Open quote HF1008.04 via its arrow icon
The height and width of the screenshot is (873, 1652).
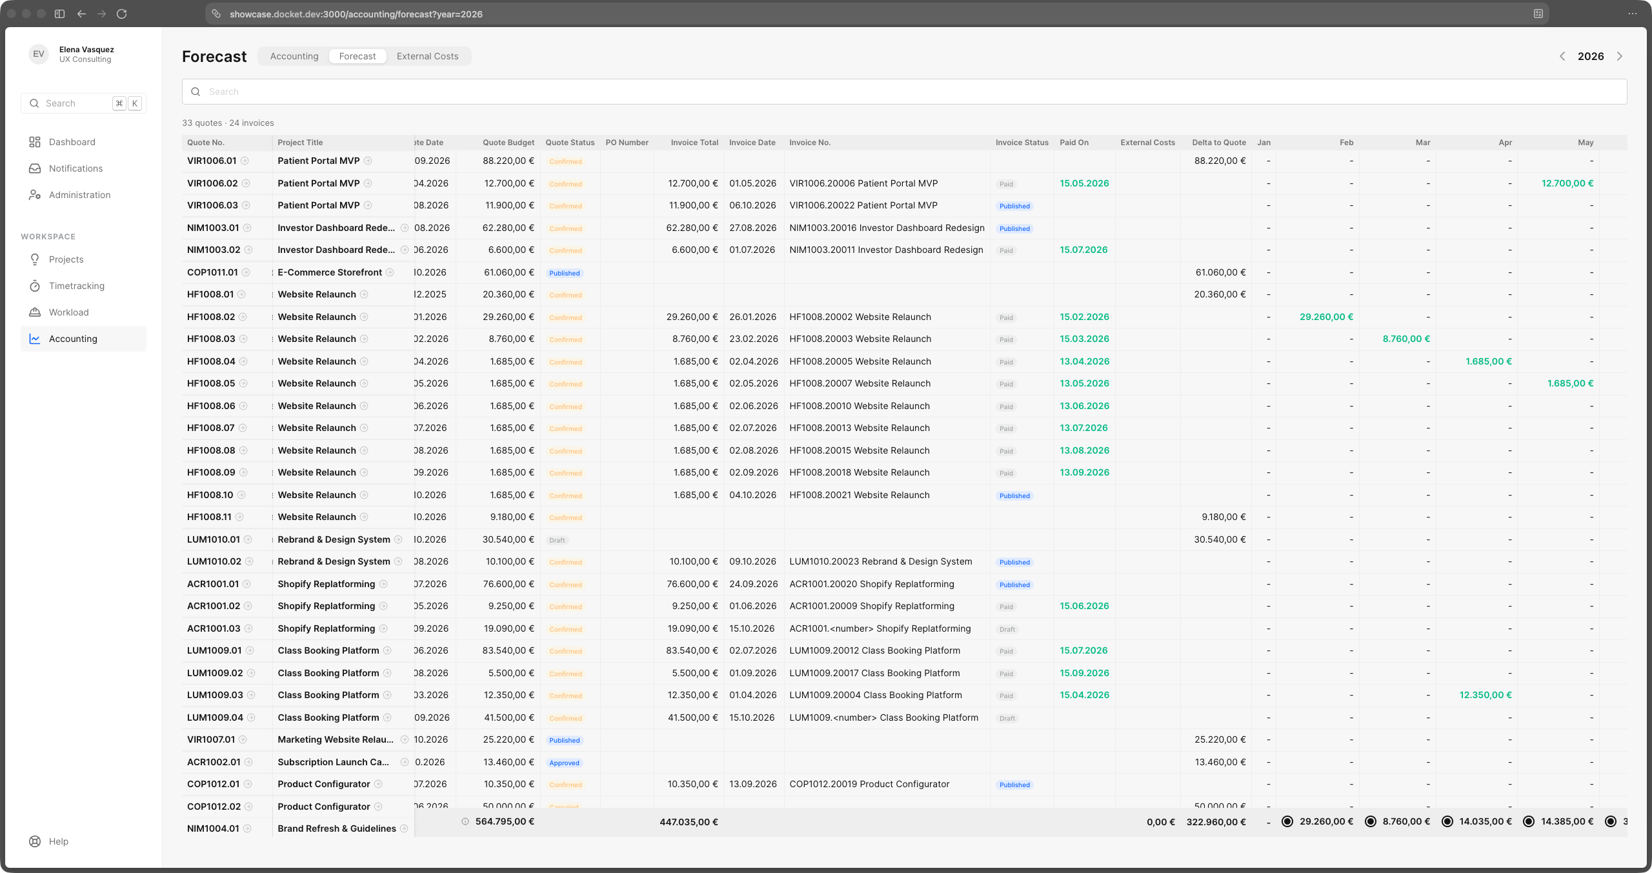[x=243, y=361]
